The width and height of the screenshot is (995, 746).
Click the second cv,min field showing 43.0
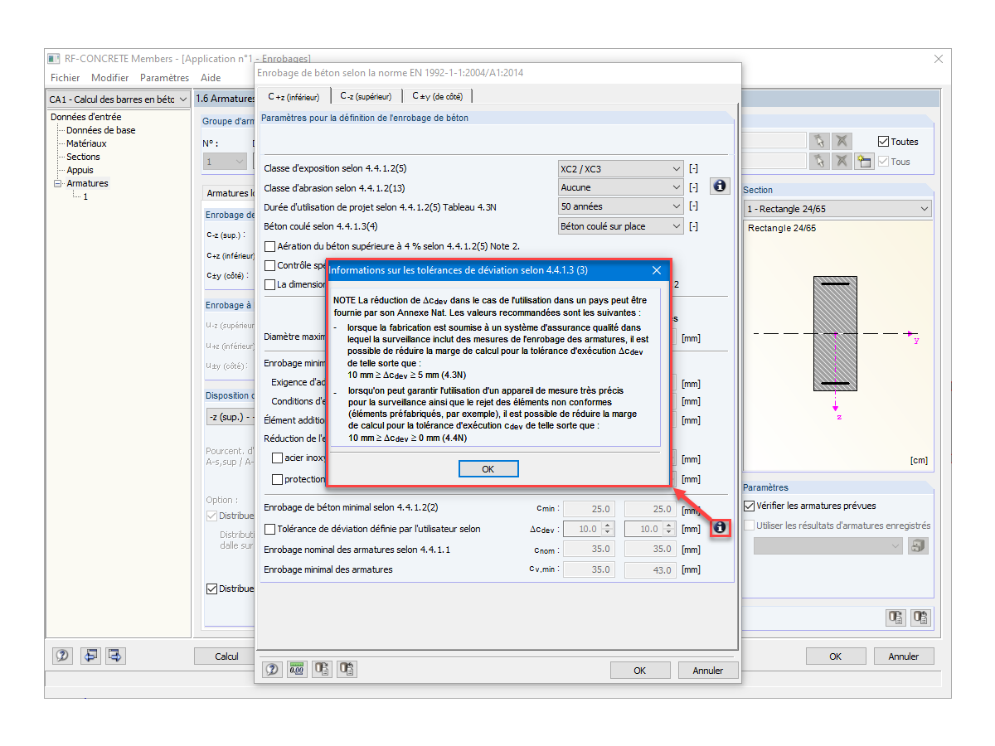[x=651, y=569]
